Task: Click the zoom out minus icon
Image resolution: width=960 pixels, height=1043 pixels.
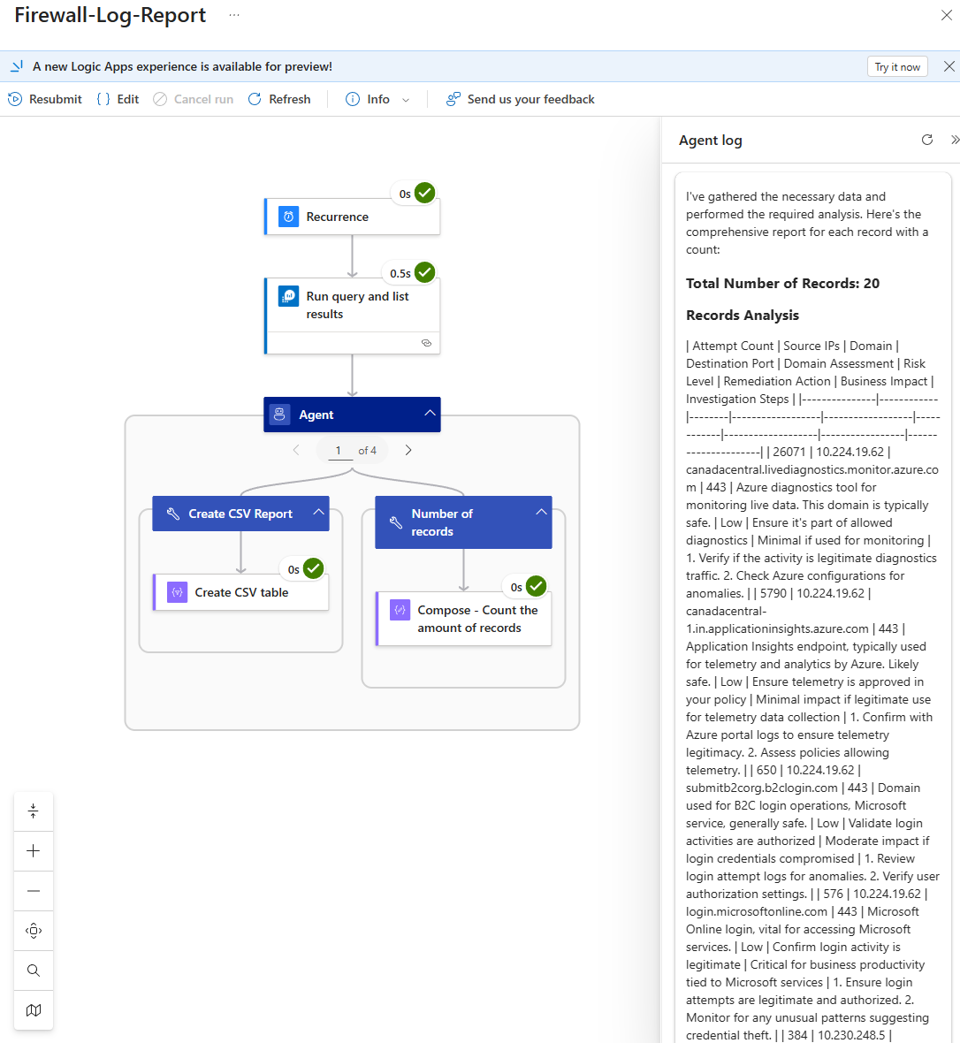Action: point(34,891)
